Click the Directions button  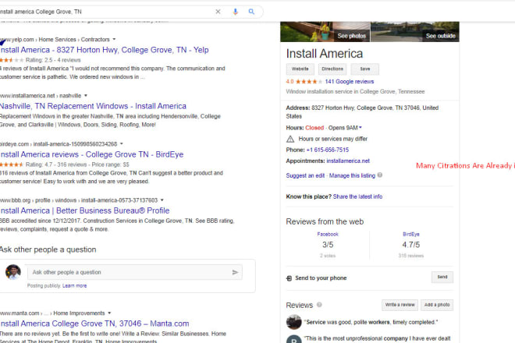(332, 69)
